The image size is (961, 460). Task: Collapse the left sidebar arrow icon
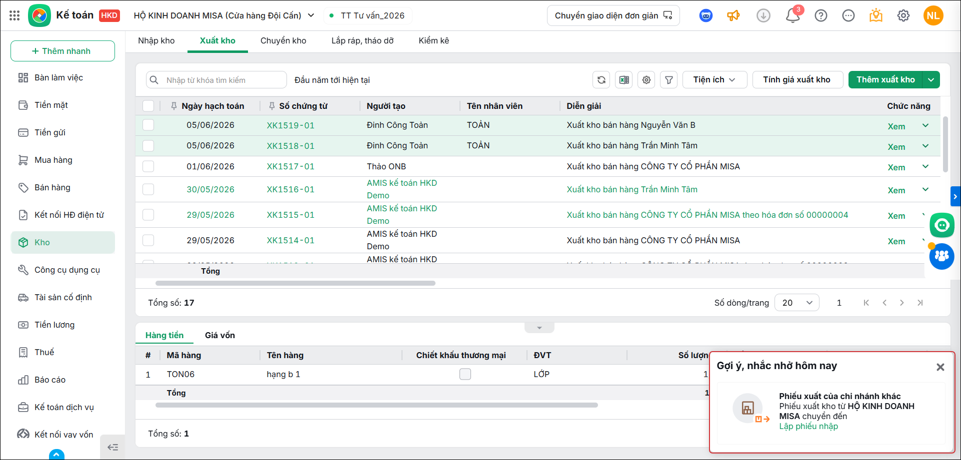[113, 447]
